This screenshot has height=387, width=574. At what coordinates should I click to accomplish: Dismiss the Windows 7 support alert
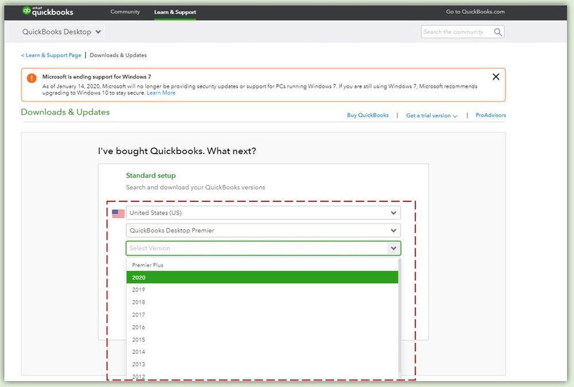[x=496, y=76]
